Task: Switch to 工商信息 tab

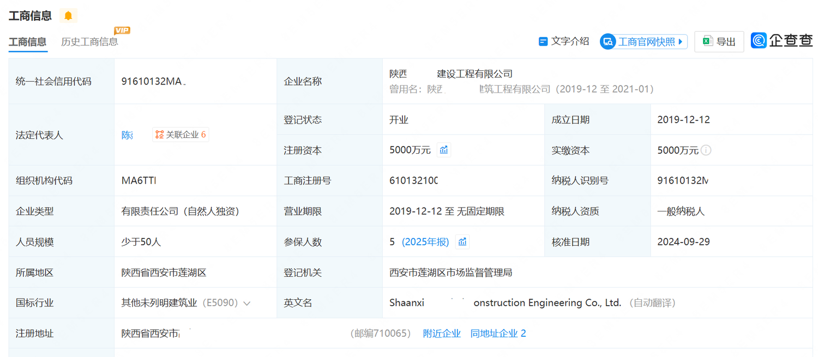Action: tap(27, 42)
